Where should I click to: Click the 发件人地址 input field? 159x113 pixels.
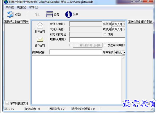coord(86,24)
